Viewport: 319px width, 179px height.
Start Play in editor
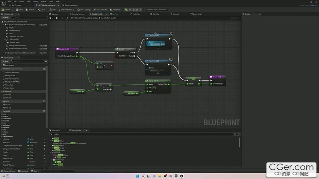(x=127, y=9)
